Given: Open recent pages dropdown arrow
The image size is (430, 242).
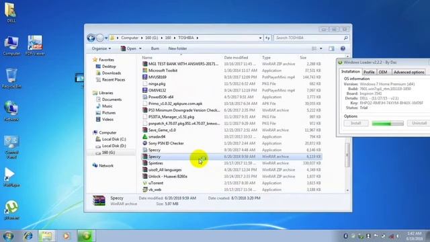Looking at the screenshot, I should pyautogui.click(x=106, y=38).
